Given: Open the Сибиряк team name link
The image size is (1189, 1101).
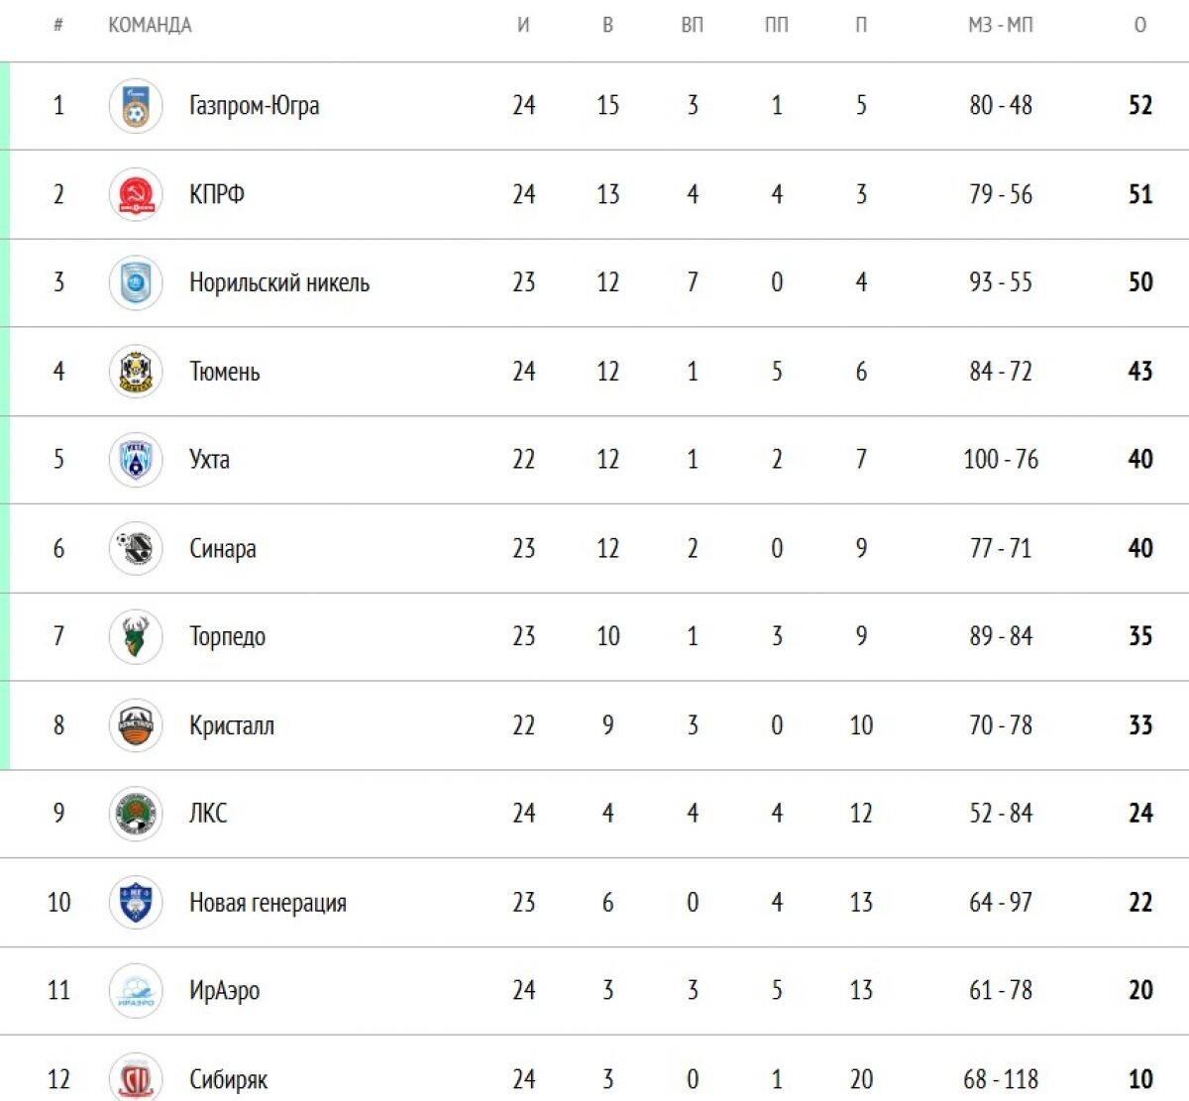Looking at the screenshot, I should click(x=228, y=1079).
